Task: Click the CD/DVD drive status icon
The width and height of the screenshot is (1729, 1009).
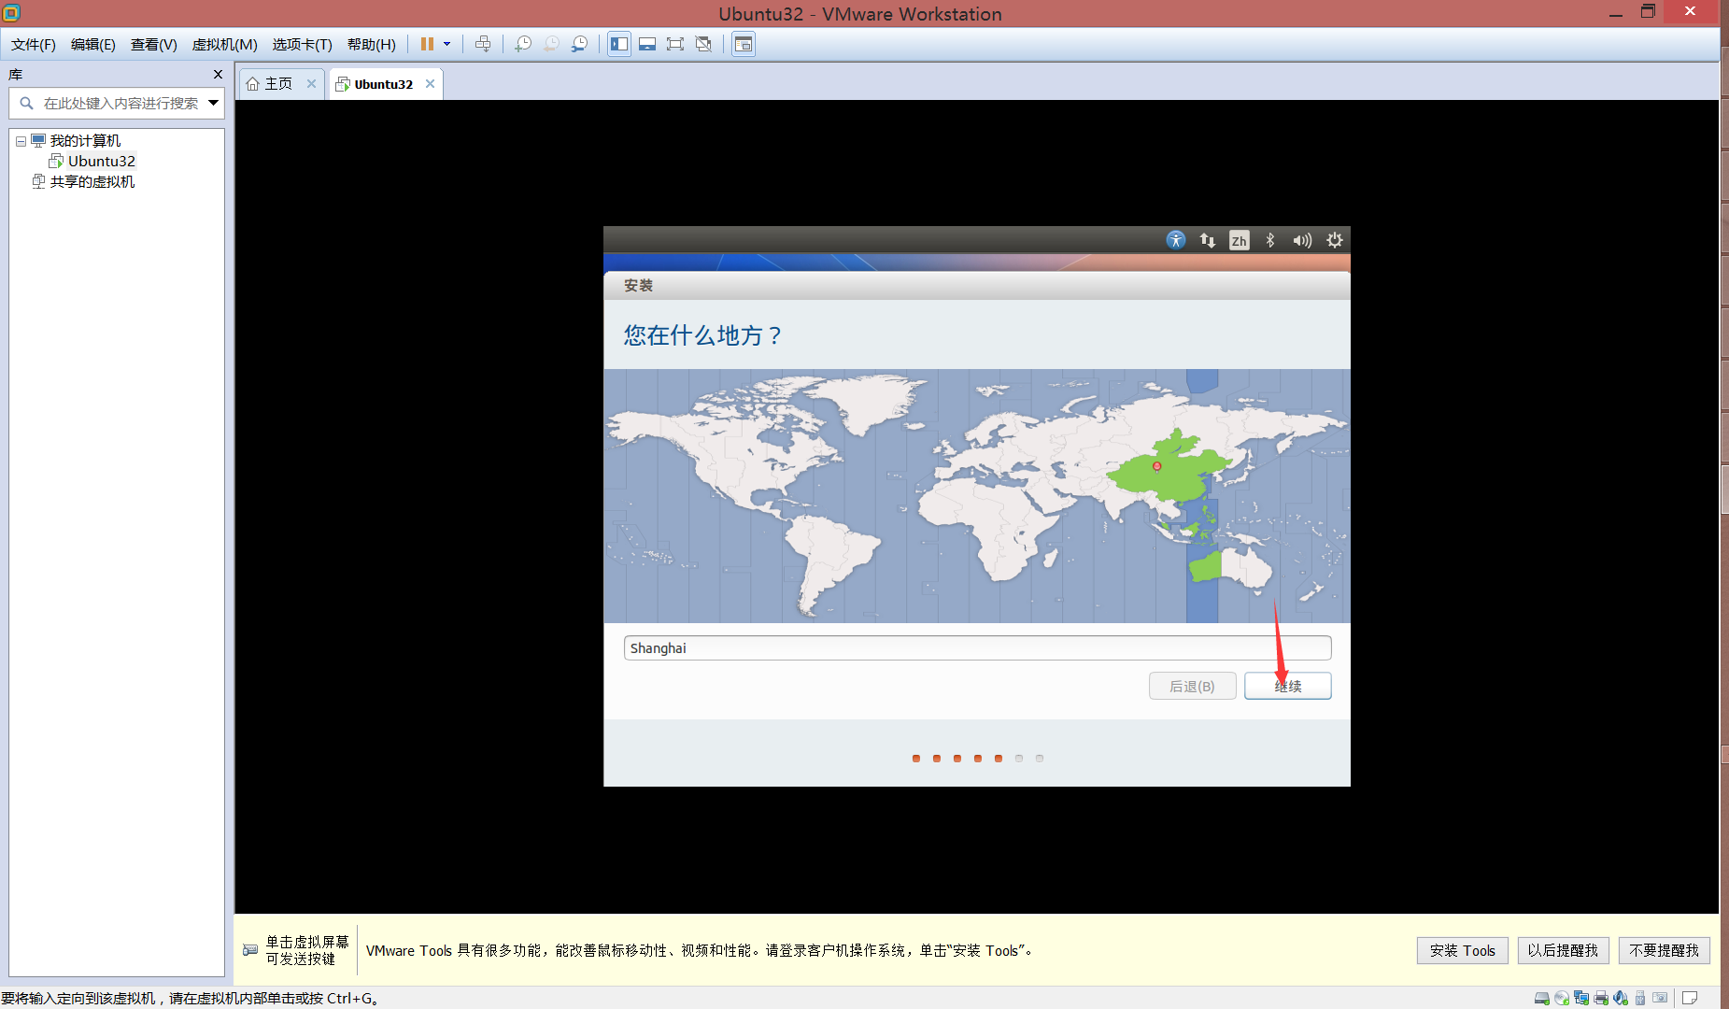Action: tap(1562, 998)
